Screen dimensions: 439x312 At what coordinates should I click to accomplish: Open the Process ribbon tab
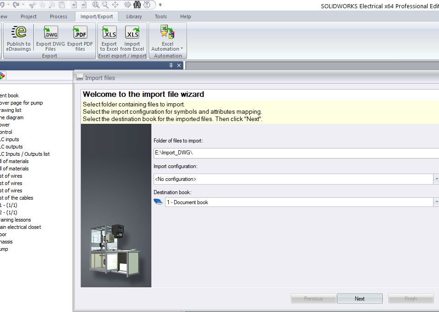tap(59, 16)
